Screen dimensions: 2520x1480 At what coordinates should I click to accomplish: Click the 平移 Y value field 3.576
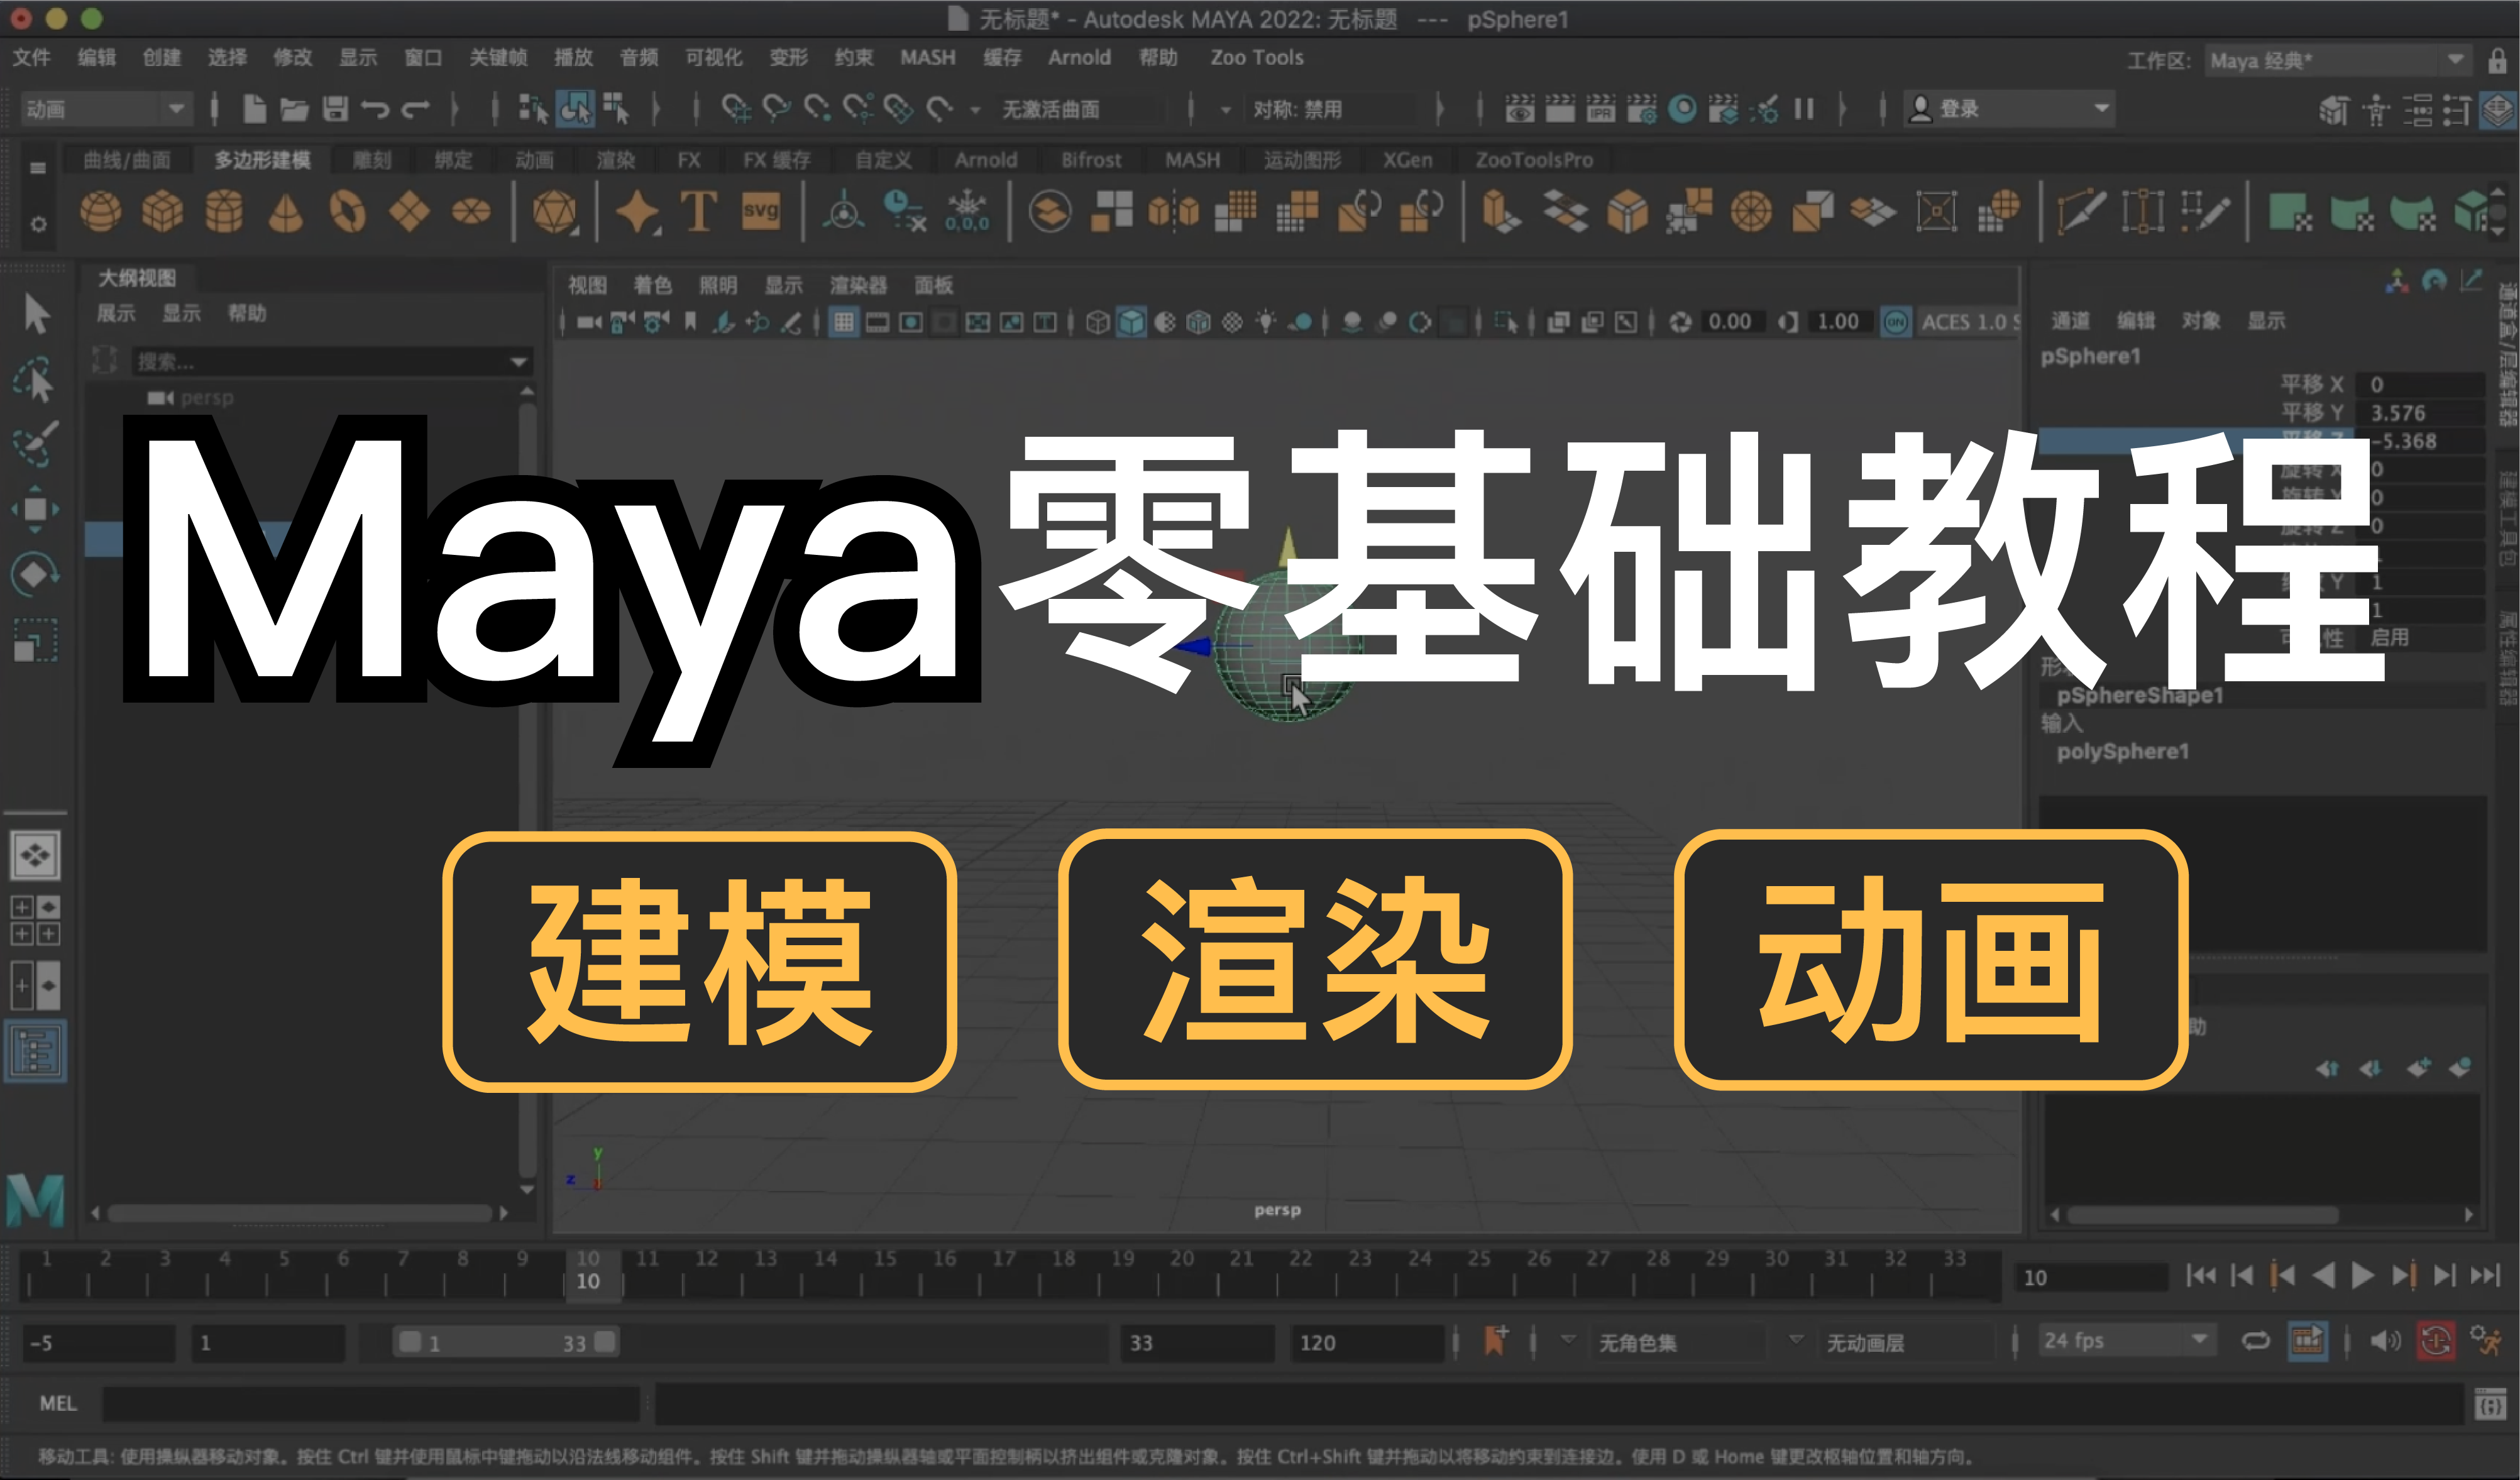(2420, 413)
